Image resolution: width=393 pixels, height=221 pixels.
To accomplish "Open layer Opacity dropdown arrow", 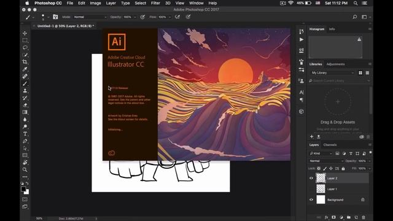I will [370, 161].
